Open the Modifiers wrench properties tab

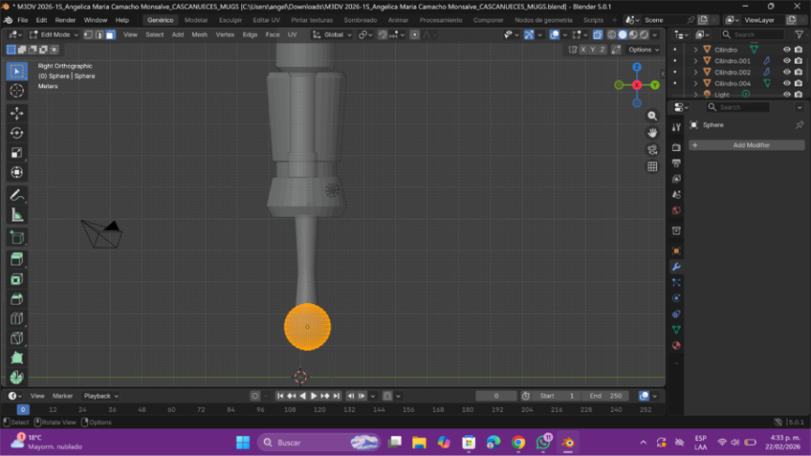[x=676, y=266]
